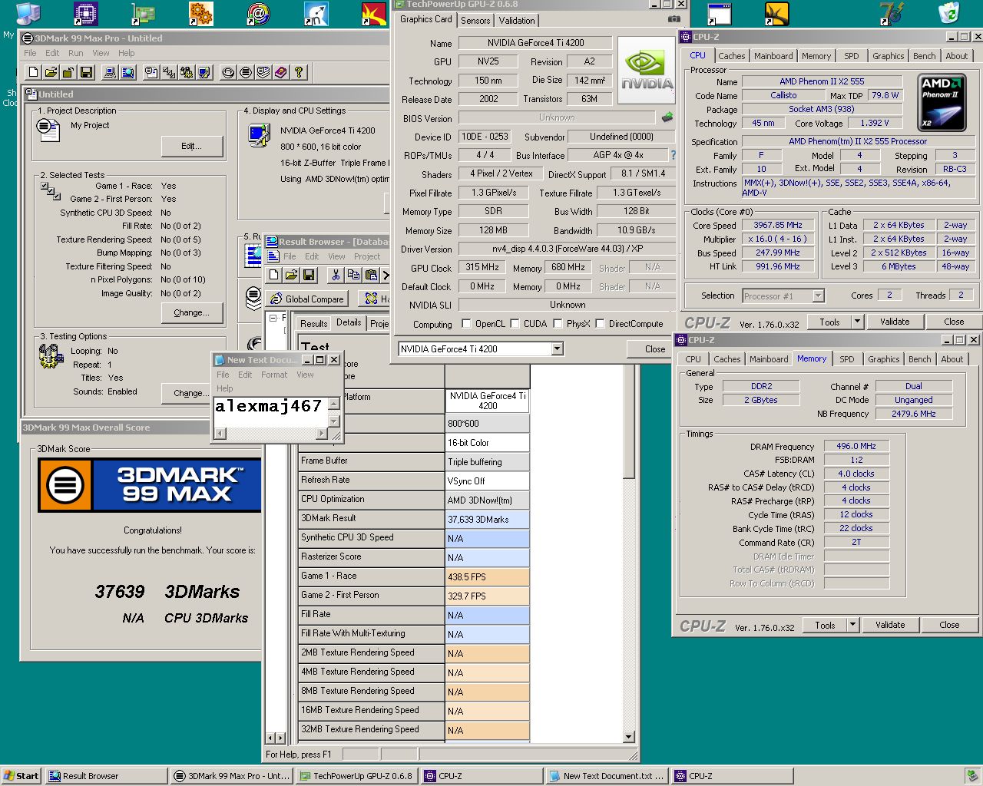Screen dimensions: 983x786
Task: Click testing options gears icon in 3DMark toolbar
Action: (x=187, y=72)
